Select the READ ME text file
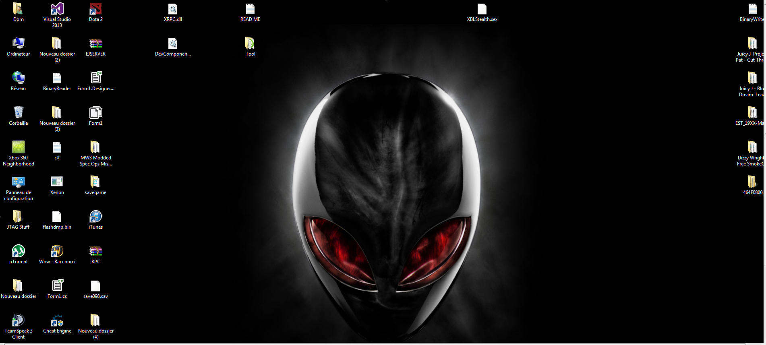766x345 pixels. click(250, 9)
